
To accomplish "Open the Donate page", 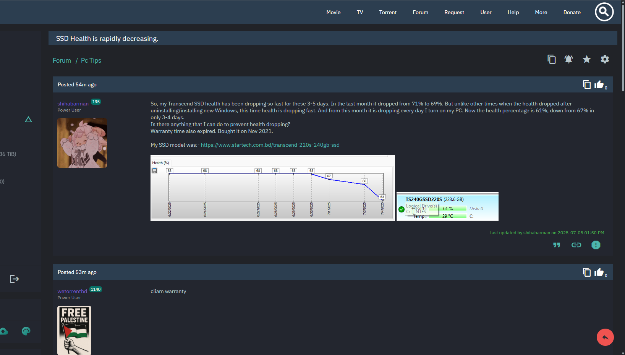I will (x=572, y=12).
